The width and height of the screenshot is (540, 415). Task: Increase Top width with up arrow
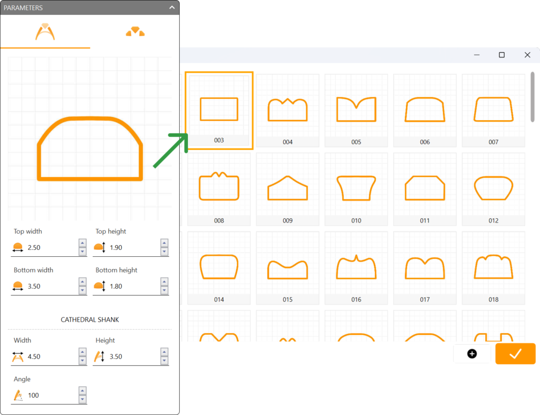click(x=83, y=243)
